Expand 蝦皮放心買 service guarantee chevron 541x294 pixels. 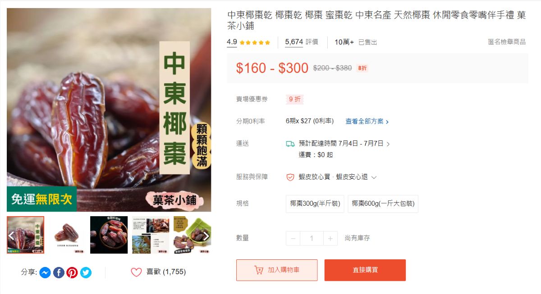coord(374,177)
